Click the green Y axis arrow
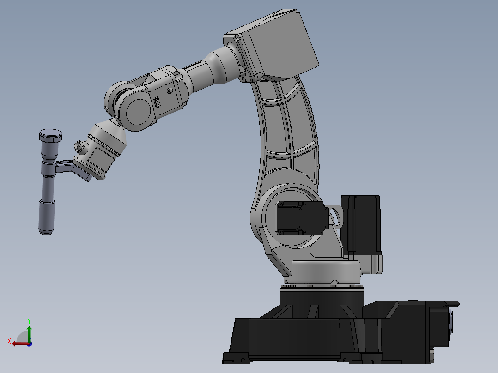Viewport: 498px width, 373px height. pyautogui.click(x=29, y=335)
